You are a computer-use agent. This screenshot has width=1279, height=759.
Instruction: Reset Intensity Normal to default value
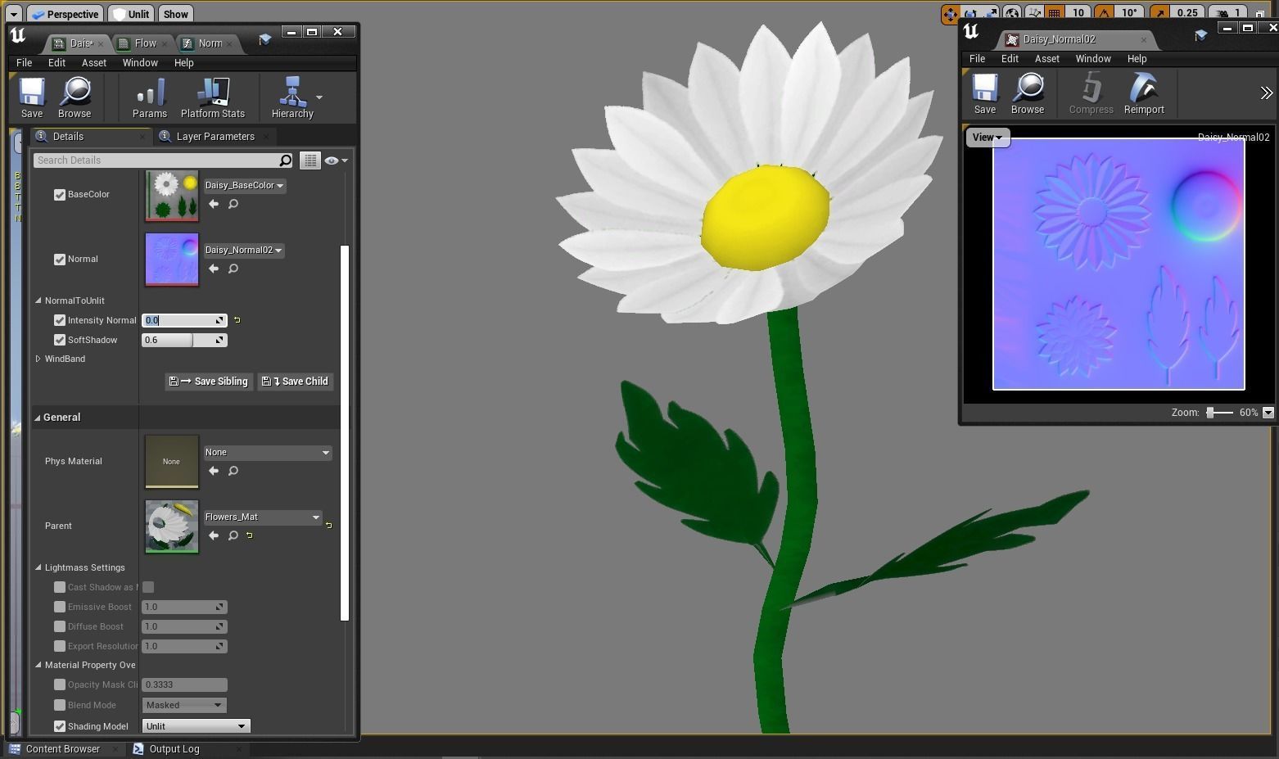237,320
